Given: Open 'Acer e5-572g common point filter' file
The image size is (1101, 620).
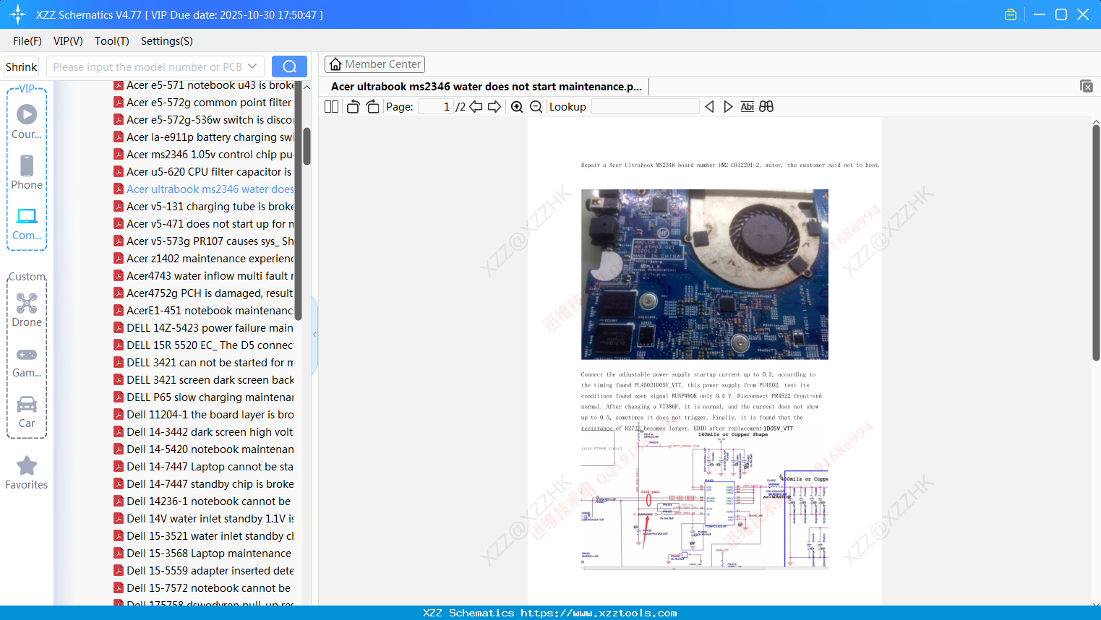Looking at the screenshot, I should click(204, 103).
